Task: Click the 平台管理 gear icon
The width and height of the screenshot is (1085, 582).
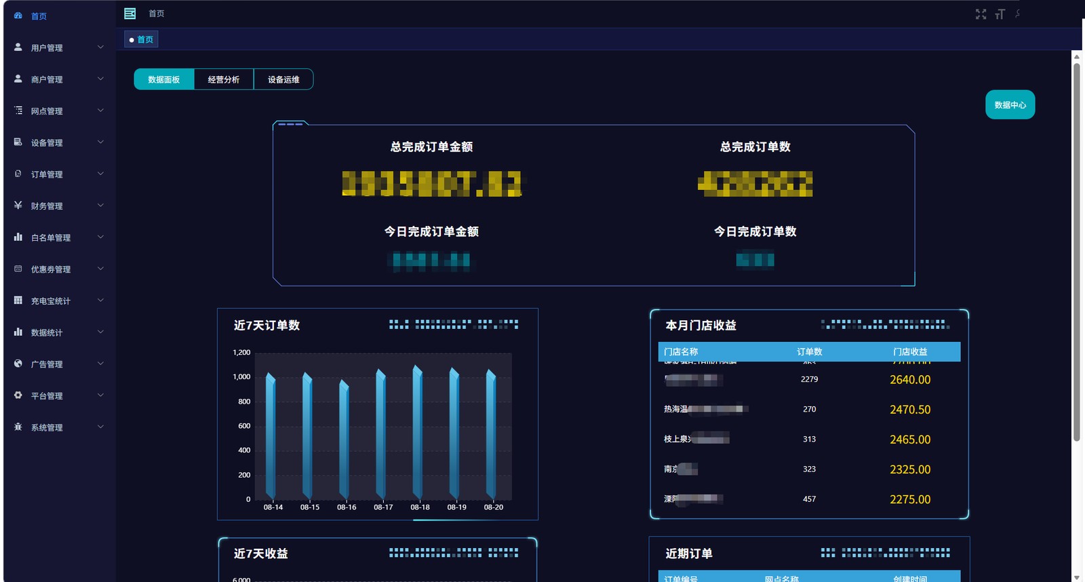Action: (x=18, y=395)
